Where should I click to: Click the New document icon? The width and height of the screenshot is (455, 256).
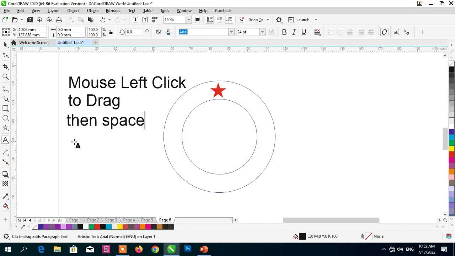pyautogui.click(x=5, y=20)
